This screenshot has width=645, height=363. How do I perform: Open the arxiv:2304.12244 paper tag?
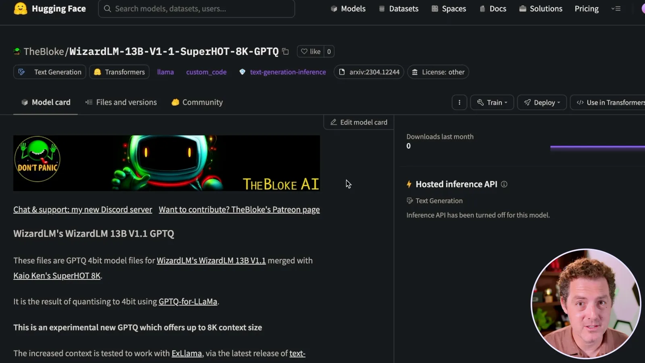tap(369, 72)
